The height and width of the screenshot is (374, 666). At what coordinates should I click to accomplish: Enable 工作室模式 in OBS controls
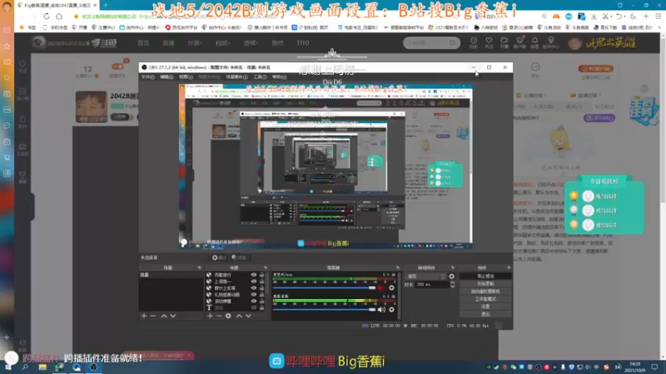[x=485, y=299]
